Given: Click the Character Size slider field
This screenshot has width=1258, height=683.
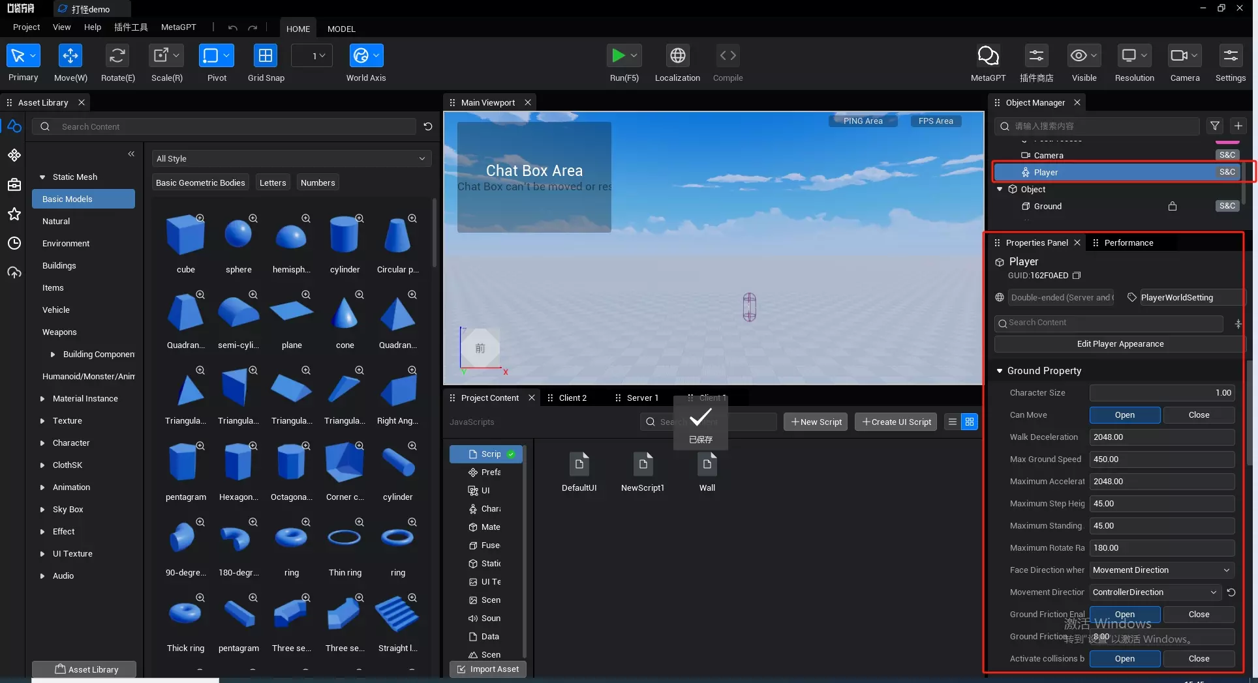Looking at the screenshot, I should pos(1161,393).
